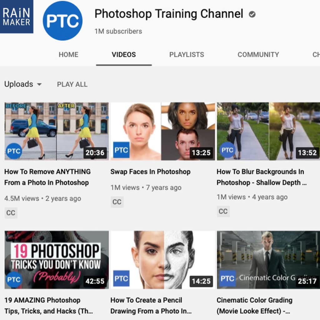This screenshot has width=320, height=320.
Task: Click the Rain Maker logo
Action: click(17, 17)
